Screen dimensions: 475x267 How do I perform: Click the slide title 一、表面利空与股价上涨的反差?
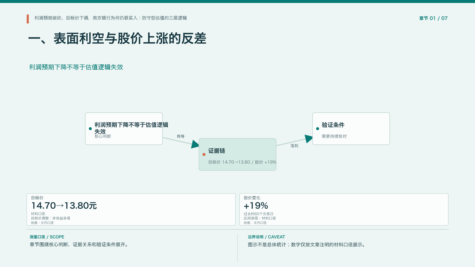[117, 39]
